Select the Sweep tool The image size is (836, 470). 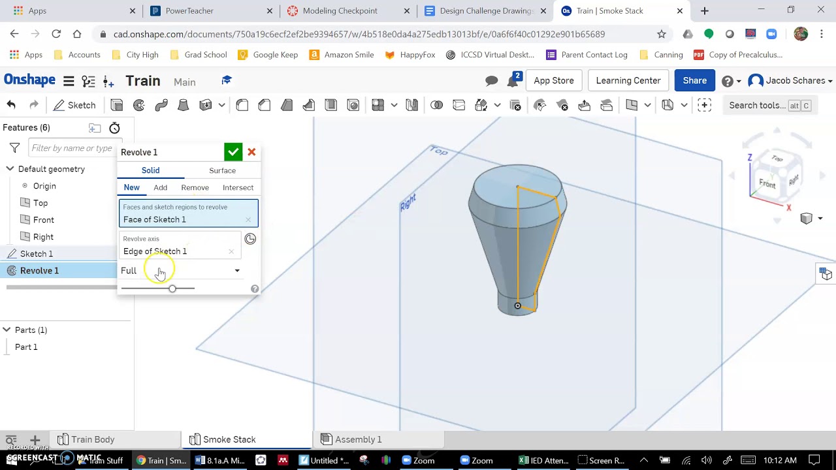(x=161, y=105)
